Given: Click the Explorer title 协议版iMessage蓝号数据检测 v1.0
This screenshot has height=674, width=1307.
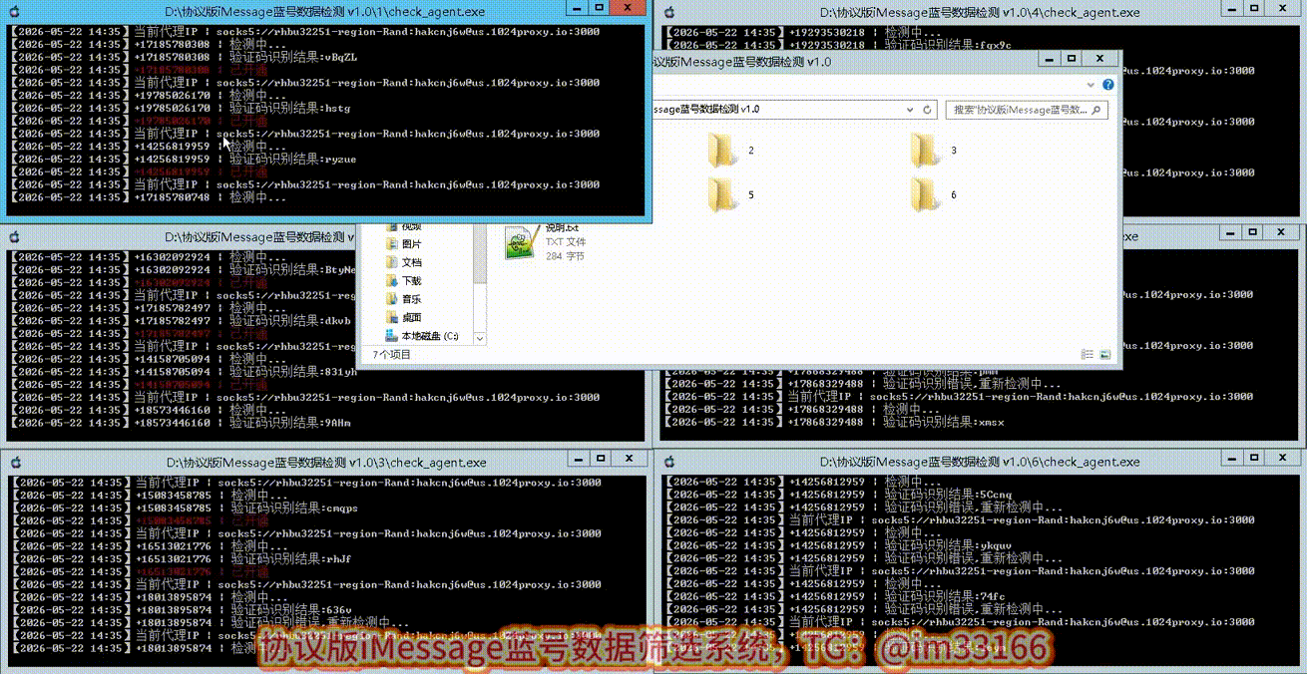Looking at the screenshot, I should pos(741,62).
